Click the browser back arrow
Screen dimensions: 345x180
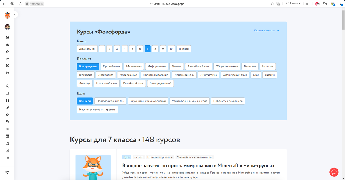click(x=4, y=4)
